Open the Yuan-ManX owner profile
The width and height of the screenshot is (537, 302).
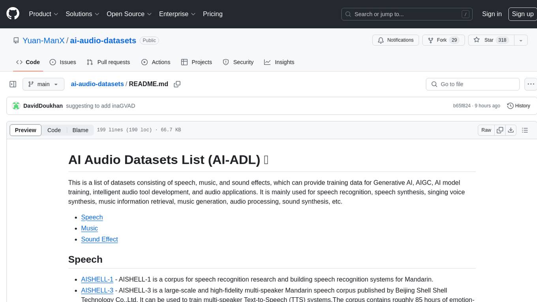click(43, 40)
